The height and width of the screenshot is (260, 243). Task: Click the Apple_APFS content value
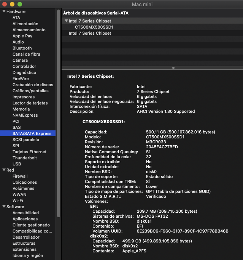(x=134, y=251)
